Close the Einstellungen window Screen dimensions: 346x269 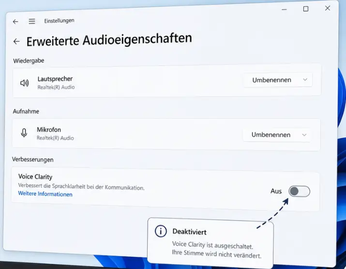point(328,8)
